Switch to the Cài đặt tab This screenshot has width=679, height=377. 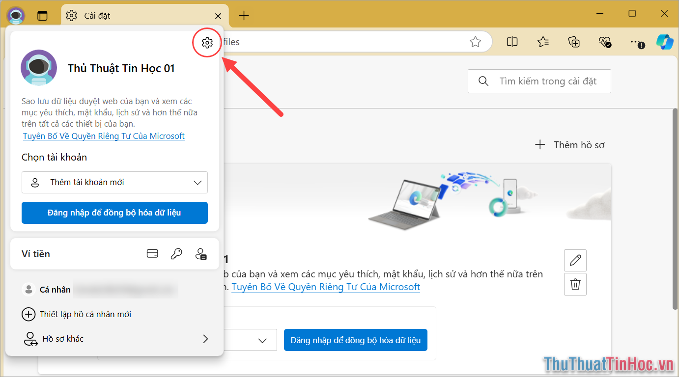pyautogui.click(x=144, y=16)
